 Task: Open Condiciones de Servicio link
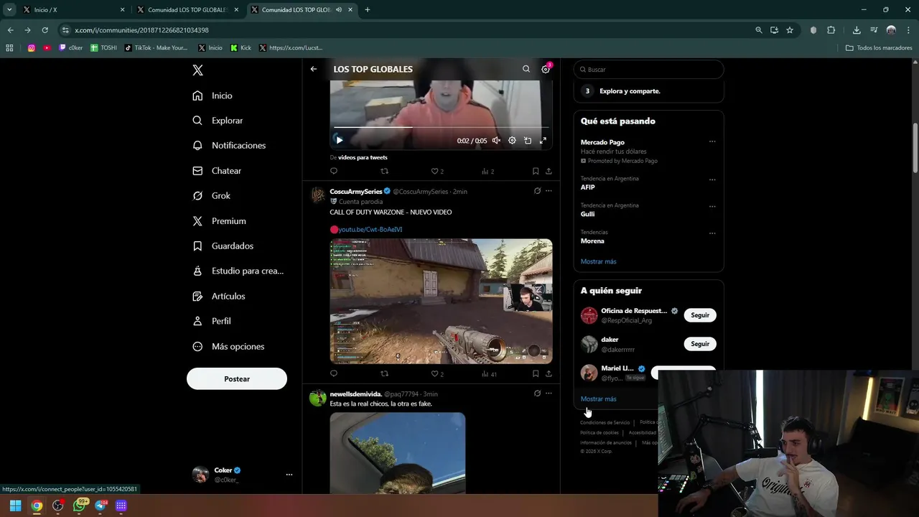[x=605, y=422]
